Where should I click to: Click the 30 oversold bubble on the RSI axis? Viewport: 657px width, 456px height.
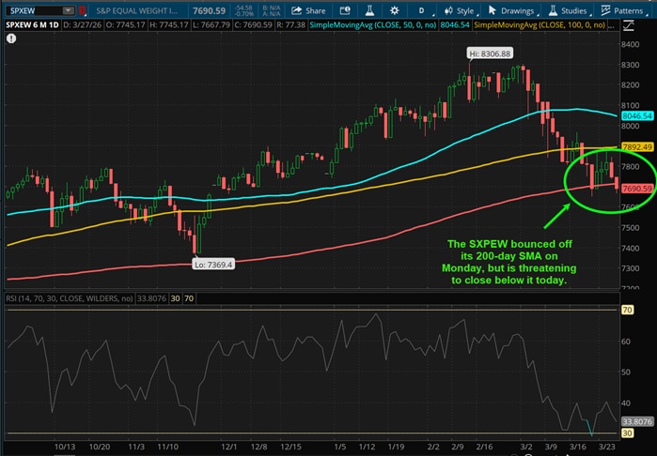click(x=627, y=433)
